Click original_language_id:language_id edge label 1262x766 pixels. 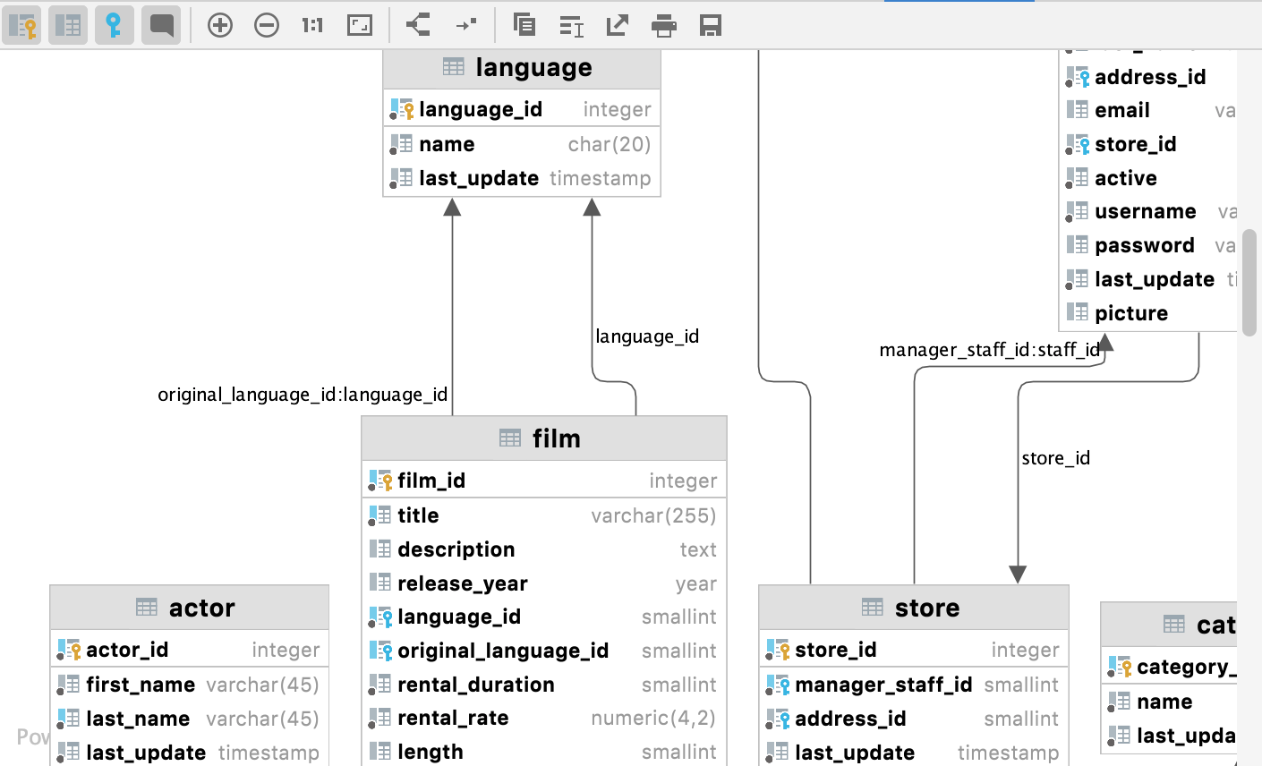pyautogui.click(x=303, y=395)
